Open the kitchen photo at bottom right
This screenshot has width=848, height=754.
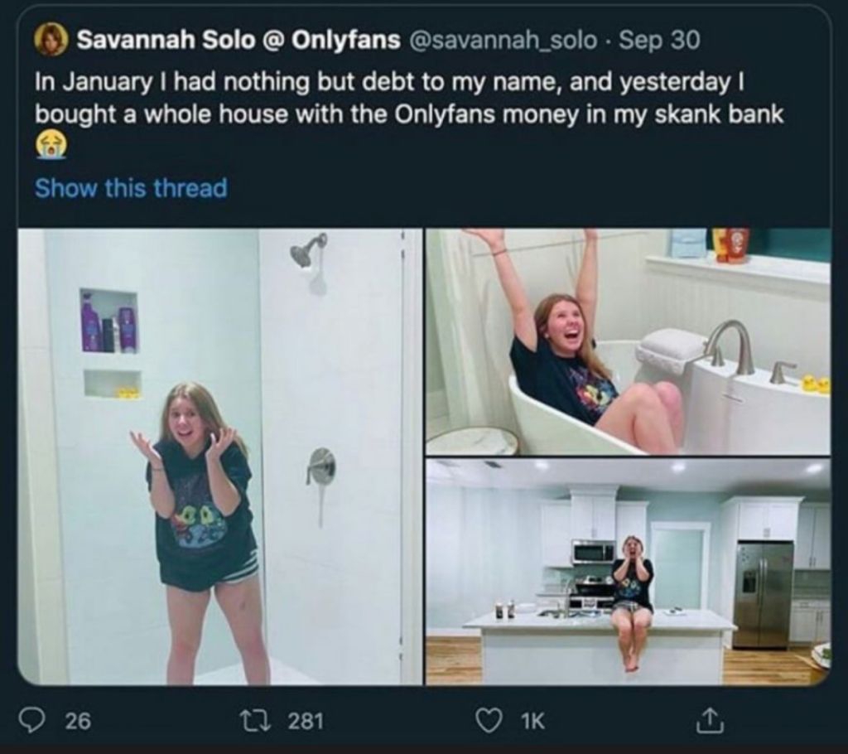[x=628, y=572]
